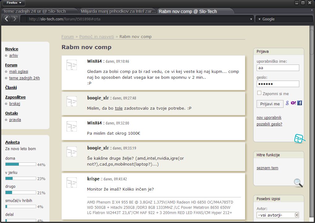Expand the URL bar history dropdown
Image resolution: width=315 pixels, height=223 pixels.
(252, 19)
